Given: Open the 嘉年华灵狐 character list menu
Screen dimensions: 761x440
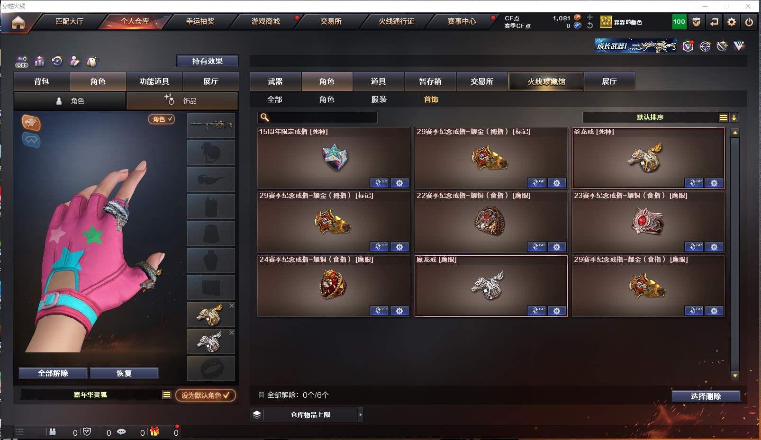Looking at the screenshot, I should (x=167, y=395).
